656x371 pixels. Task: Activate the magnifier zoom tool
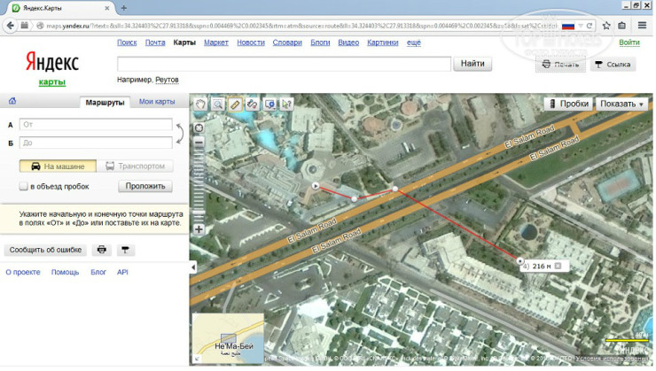(x=218, y=104)
